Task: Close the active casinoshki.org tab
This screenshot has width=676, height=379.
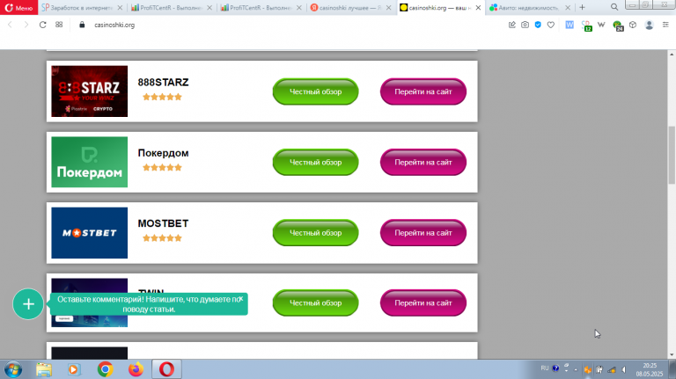Action: [478, 8]
